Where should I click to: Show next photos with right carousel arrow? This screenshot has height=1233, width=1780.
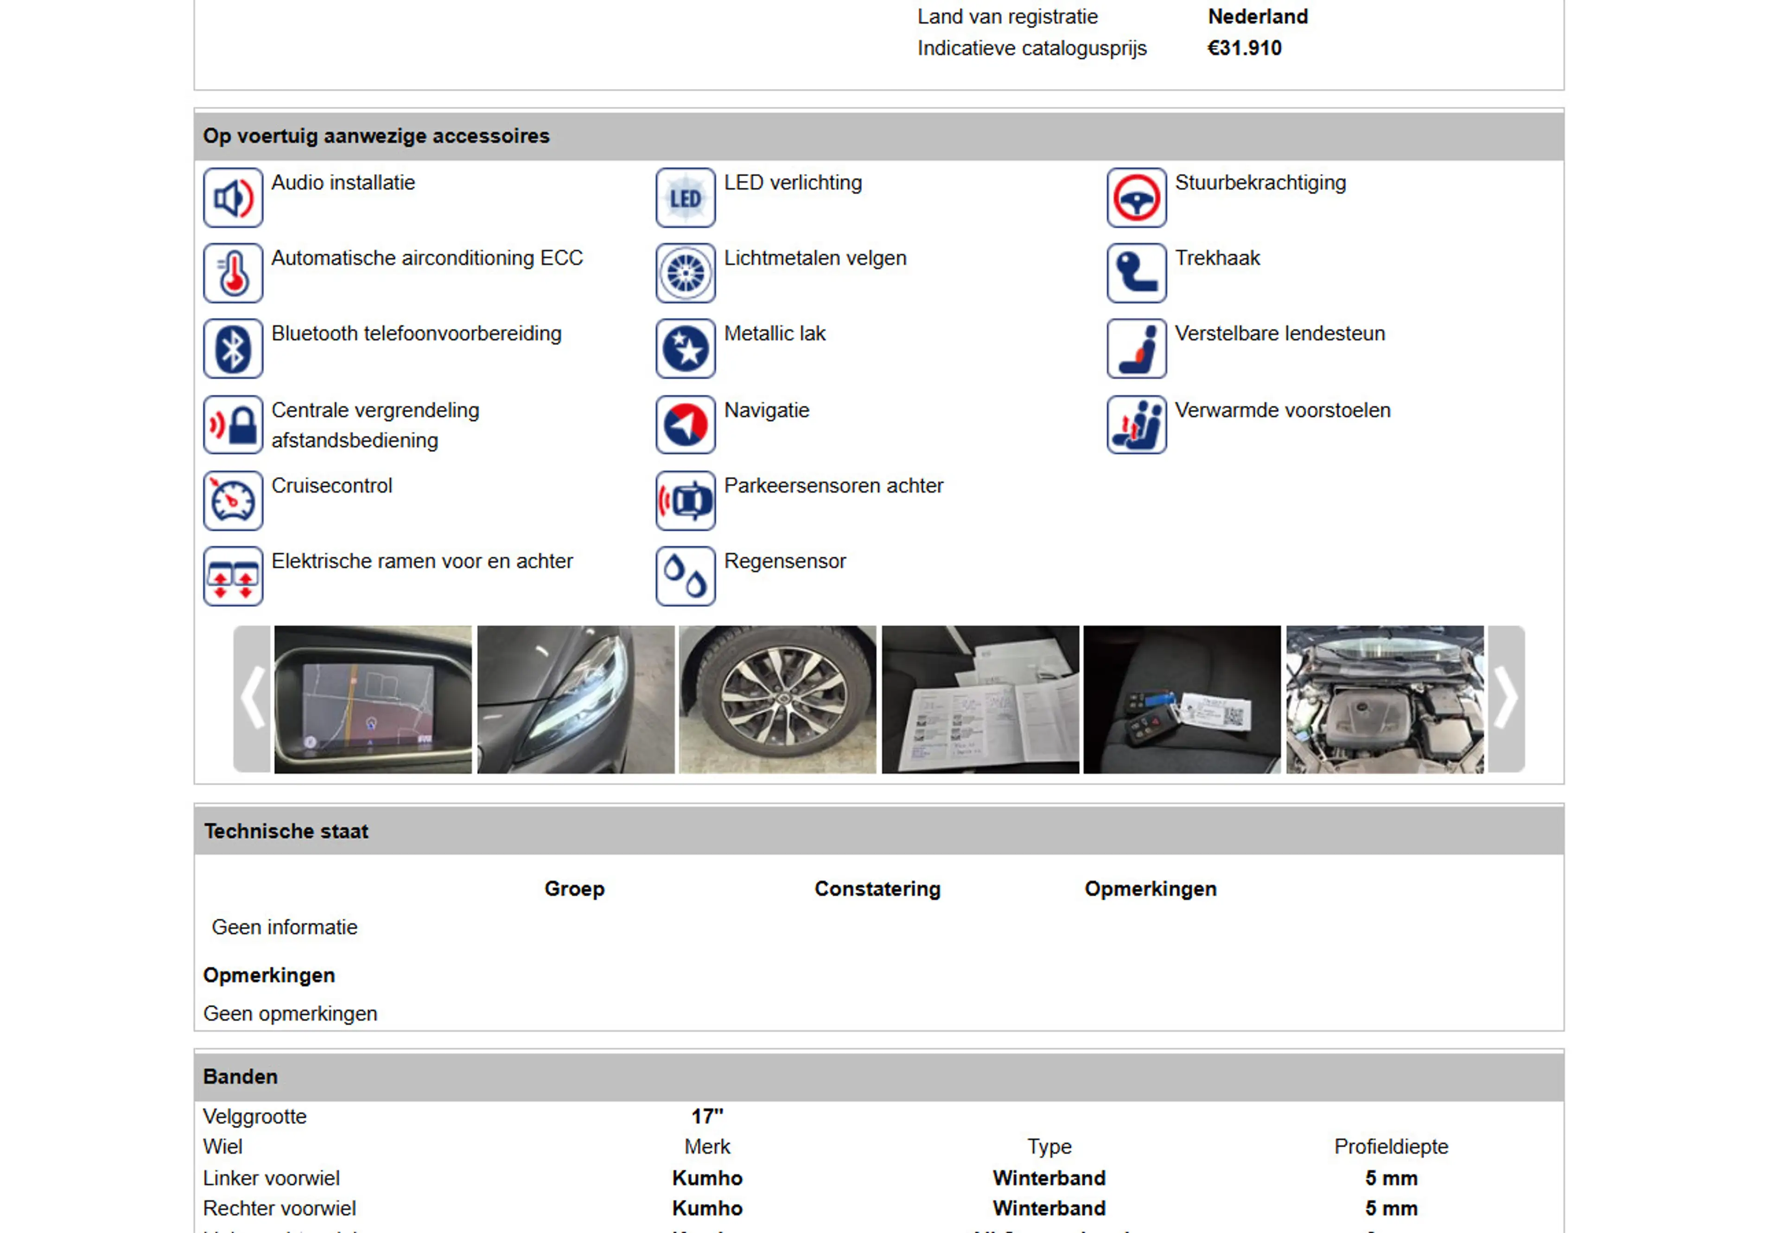click(1506, 698)
